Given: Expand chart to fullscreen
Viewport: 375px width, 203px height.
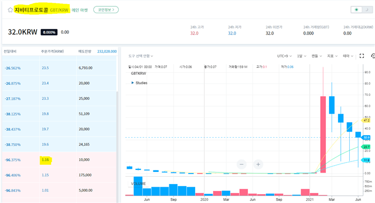Looking at the screenshot, I should [x=362, y=56].
